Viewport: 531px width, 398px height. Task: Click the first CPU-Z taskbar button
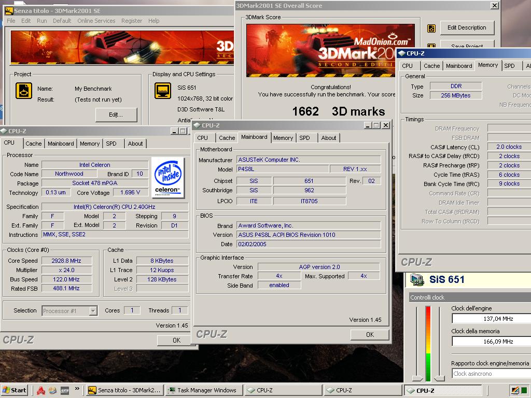(283, 390)
